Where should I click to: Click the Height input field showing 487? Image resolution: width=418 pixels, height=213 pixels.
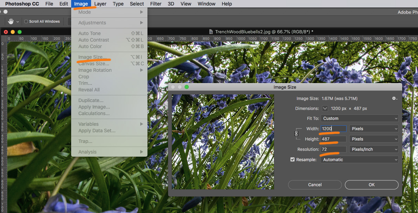point(333,139)
